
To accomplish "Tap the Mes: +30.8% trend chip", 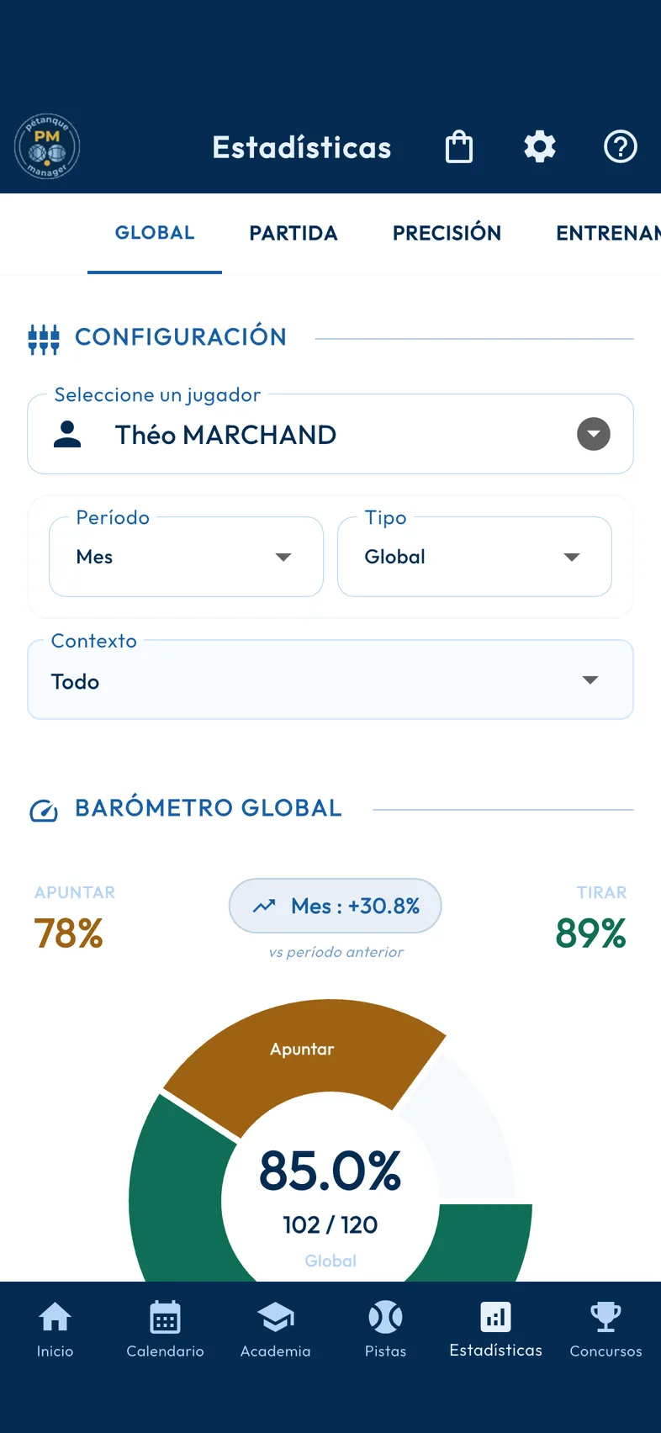I will click(x=336, y=906).
